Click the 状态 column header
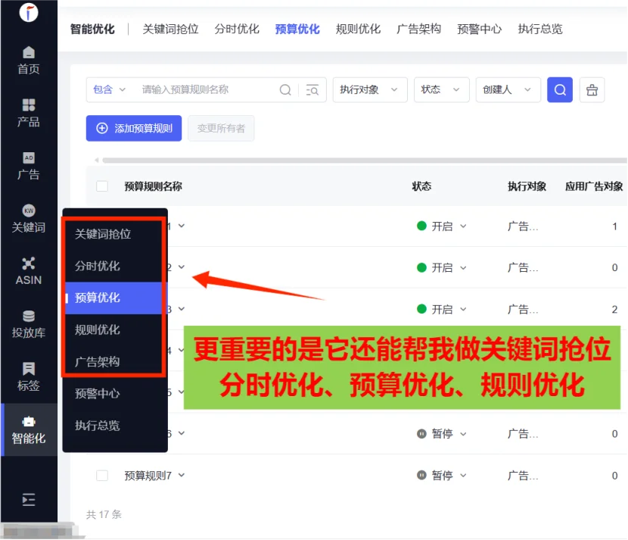 421,186
